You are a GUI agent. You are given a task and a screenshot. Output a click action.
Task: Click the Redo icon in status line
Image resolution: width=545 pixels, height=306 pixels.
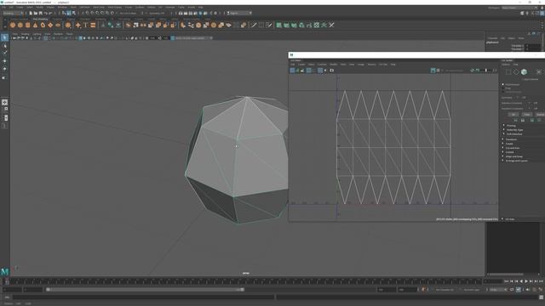point(50,13)
